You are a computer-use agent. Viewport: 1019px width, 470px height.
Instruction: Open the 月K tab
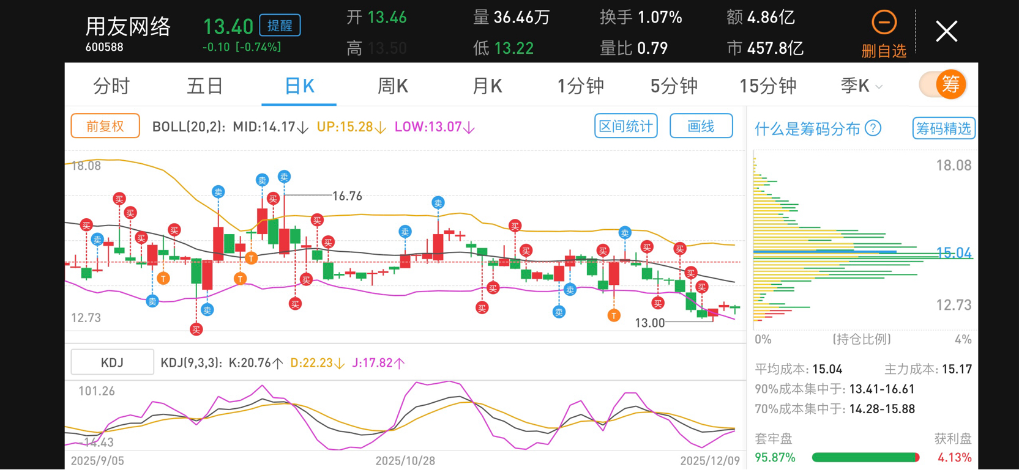487,86
